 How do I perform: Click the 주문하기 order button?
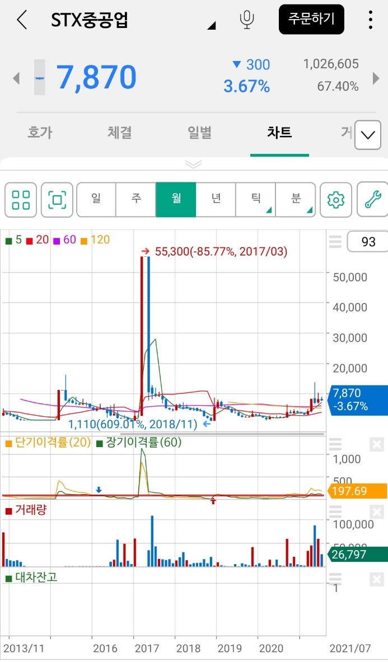312,20
